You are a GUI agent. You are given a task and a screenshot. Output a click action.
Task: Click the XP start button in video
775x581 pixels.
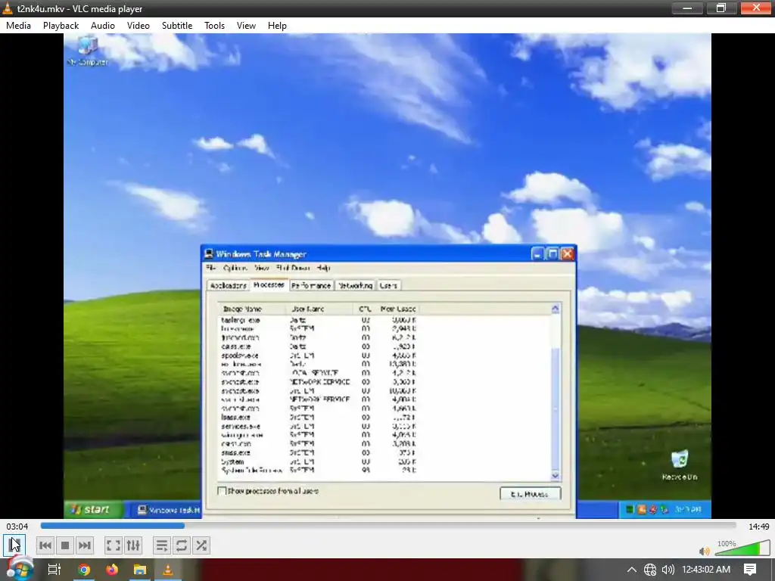(93, 509)
